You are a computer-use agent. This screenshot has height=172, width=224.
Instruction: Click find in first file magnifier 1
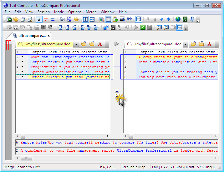159,27
